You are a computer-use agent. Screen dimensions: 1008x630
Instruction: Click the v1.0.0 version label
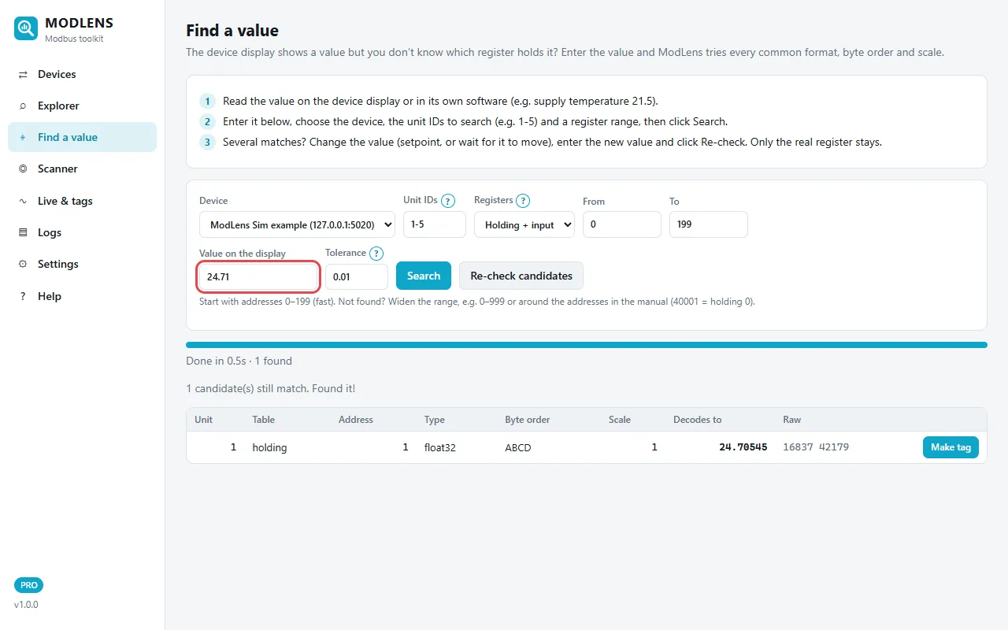(26, 605)
